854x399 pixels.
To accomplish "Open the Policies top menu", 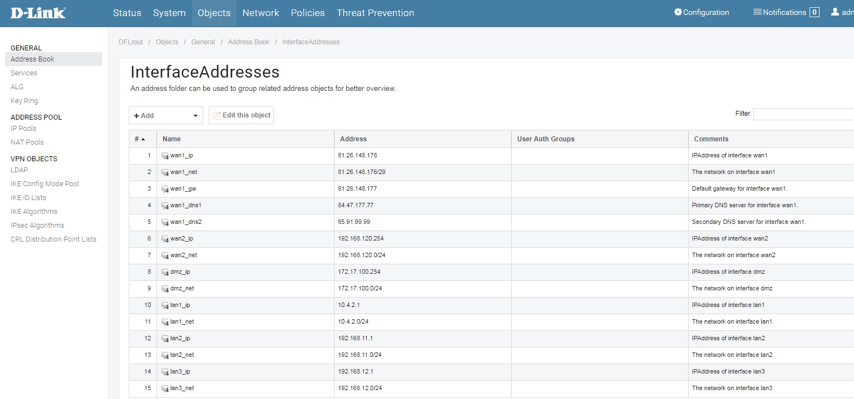I will (307, 13).
